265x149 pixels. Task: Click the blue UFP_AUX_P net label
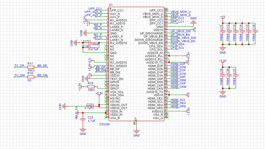pos(93,15)
